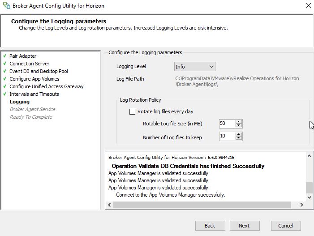Close the Broker Agent Config Utility window
Screen dimensions: 314x236
309,5
